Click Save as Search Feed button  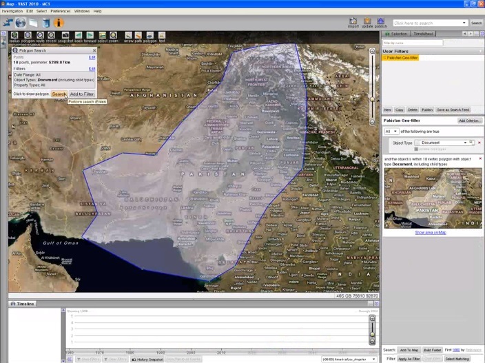pyautogui.click(x=453, y=110)
